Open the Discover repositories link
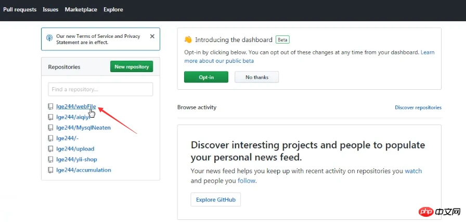 click(418, 107)
